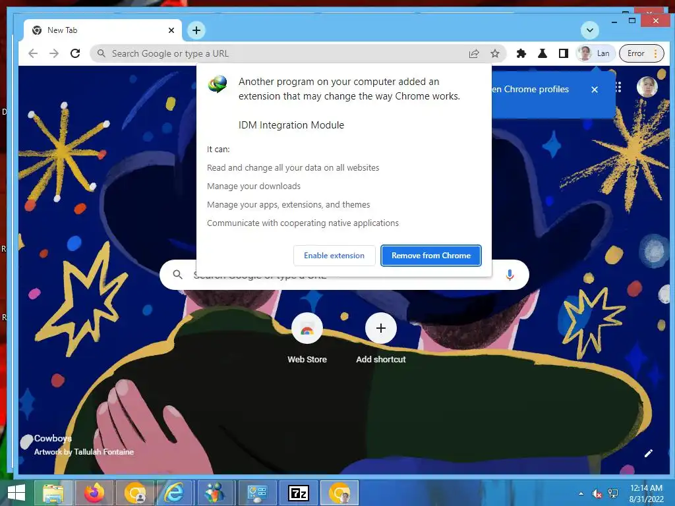
Task: Click Remove from Chrome button
Action: coord(431,256)
